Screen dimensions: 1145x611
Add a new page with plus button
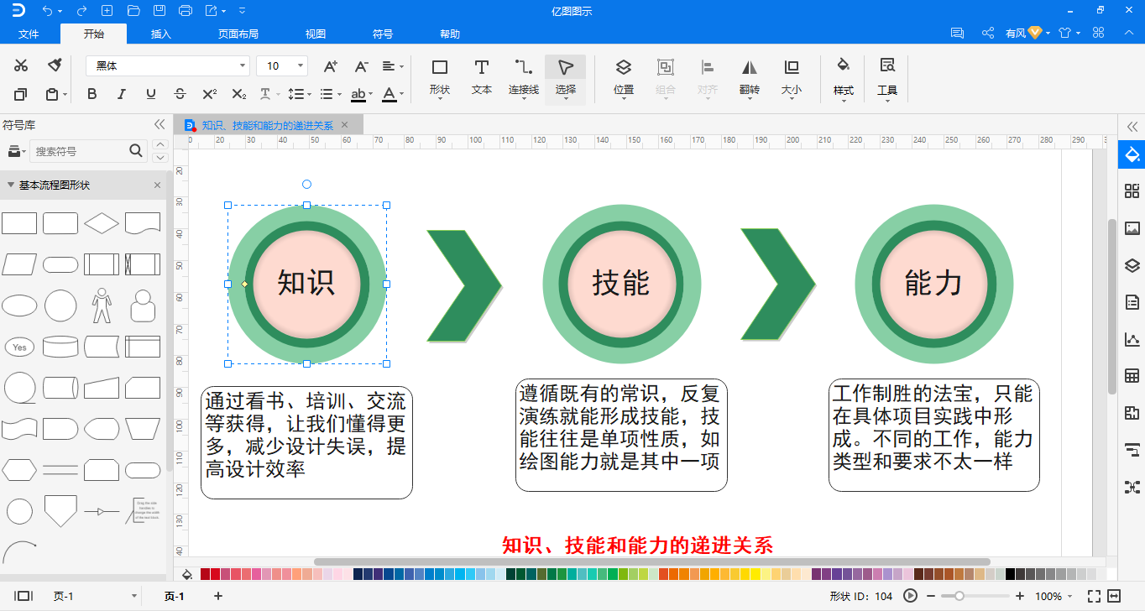pos(218,596)
